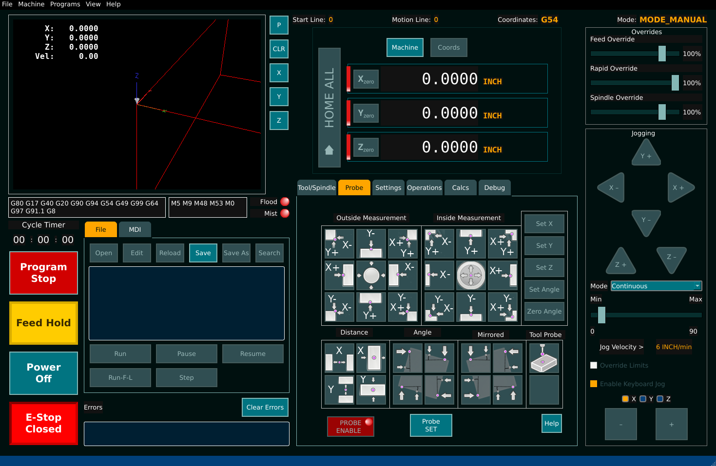716x466 pixels.
Task: Select the inside center hole probe icon
Action: click(x=470, y=275)
